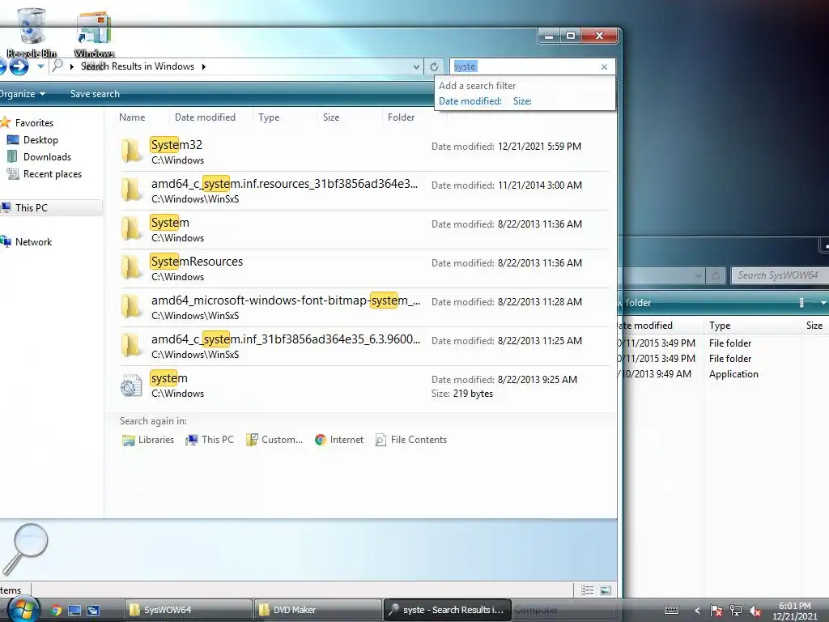Sort by Date modified column header
The height and width of the screenshot is (622, 829).
pyautogui.click(x=205, y=117)
